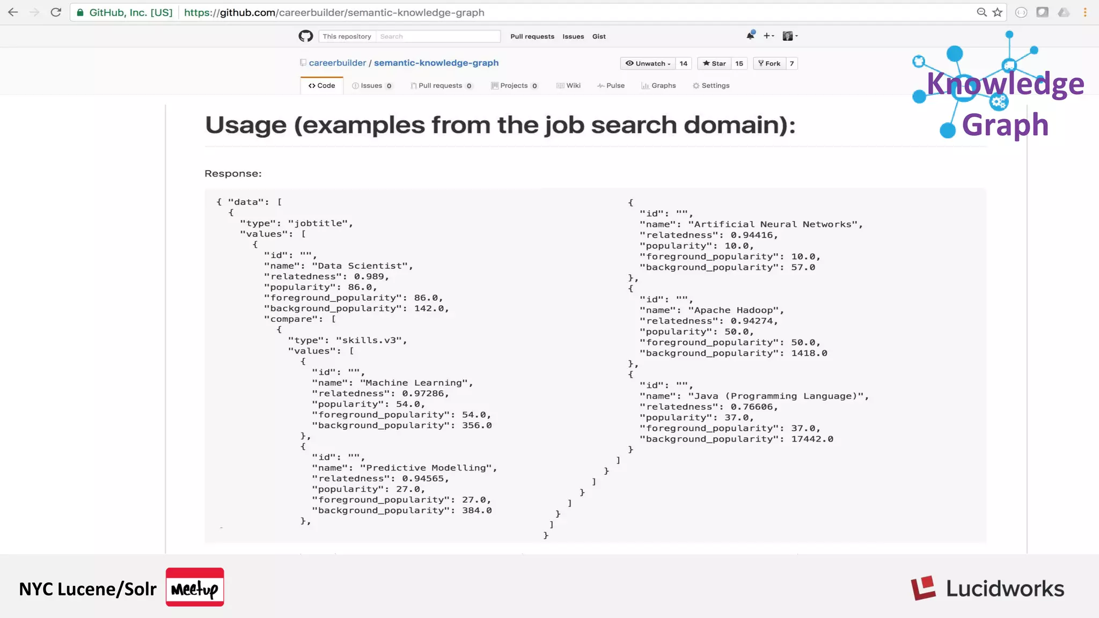Open Issues in the top navigation
This screenshot has width=1099, height=618.
573,36
